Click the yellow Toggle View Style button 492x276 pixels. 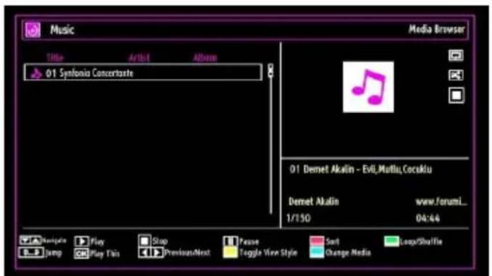(x=230, y=253)
